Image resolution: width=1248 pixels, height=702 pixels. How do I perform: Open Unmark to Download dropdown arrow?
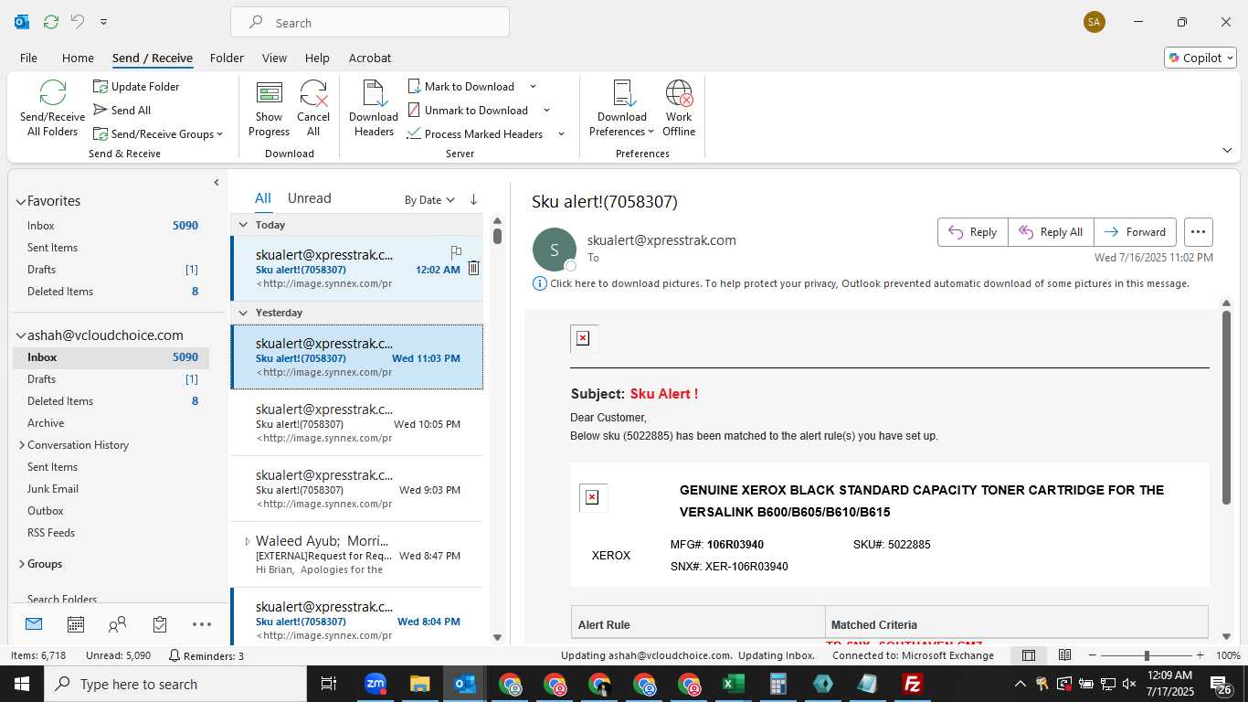click(x=547, y=111)
